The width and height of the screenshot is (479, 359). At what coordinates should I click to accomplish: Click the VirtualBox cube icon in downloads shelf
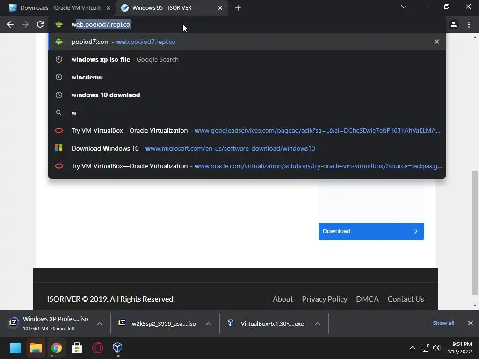point(231,323)
